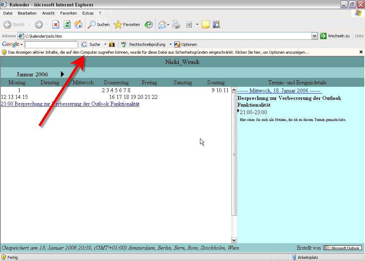Click the Januar 2006 month heading
Image resolution: width=365 pixels, height=261 pixels.
[32, 74]
